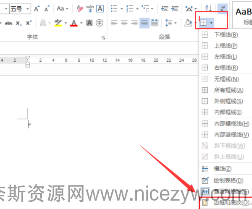The image size is (252, 209).
Task: Click the Bullets list icon
Action: click(x=114, y=8)
